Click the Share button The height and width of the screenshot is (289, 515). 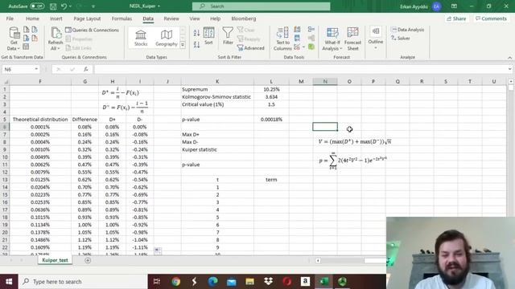456,18
